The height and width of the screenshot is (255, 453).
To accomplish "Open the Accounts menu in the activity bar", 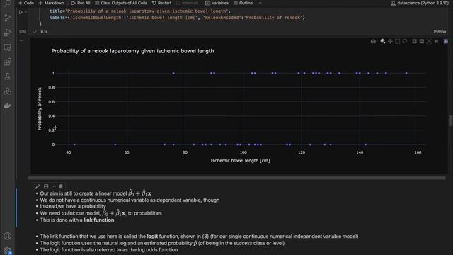I will coord(7,236).
